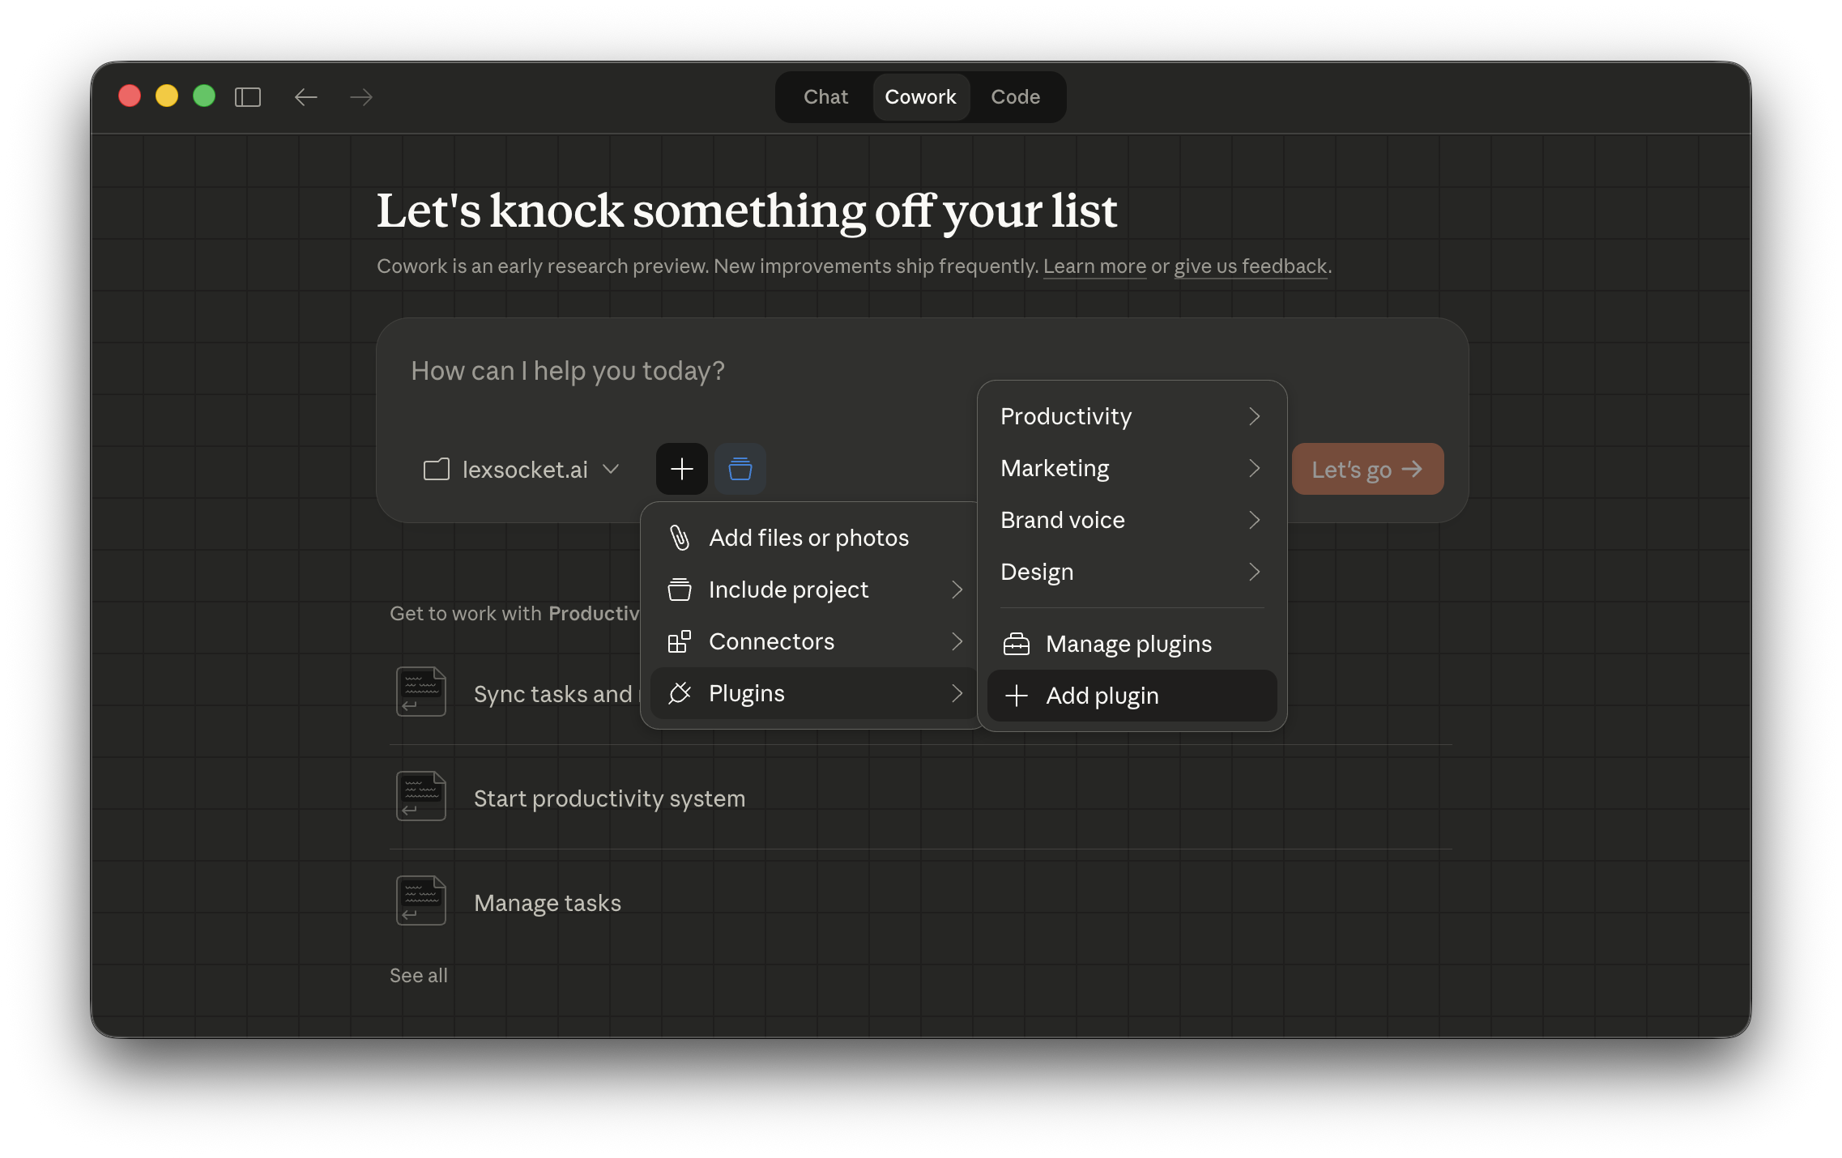1842x1158 pixels.
Task: Click the paperclip on Add files or photos
Action: click(x=679, y=537)
